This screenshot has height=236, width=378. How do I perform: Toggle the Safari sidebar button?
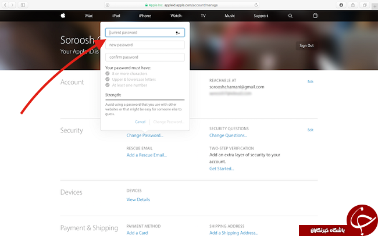[23, 5]
